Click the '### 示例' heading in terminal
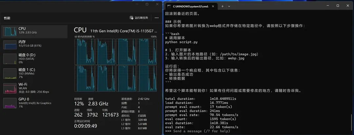 coord(173,22)
